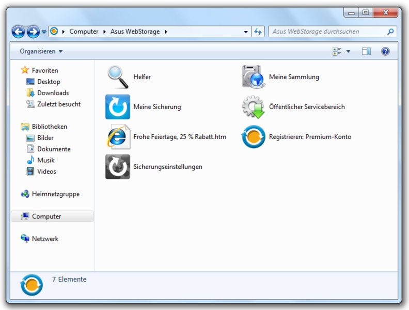The width and height of the screenshot is (409, 310).
Task: Expand the arrow after Asus WebStorage breadcrumb
Action: coord(166,32)
